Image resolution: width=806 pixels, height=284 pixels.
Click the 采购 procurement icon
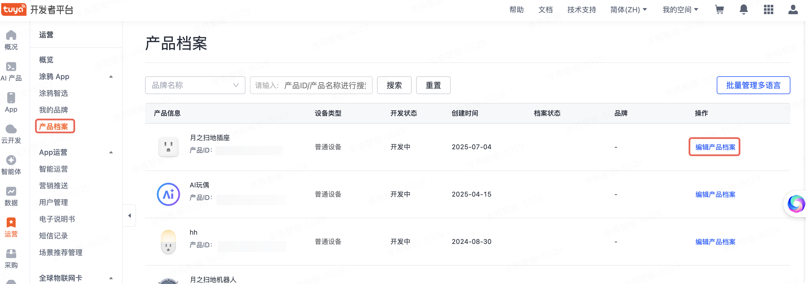11,255
